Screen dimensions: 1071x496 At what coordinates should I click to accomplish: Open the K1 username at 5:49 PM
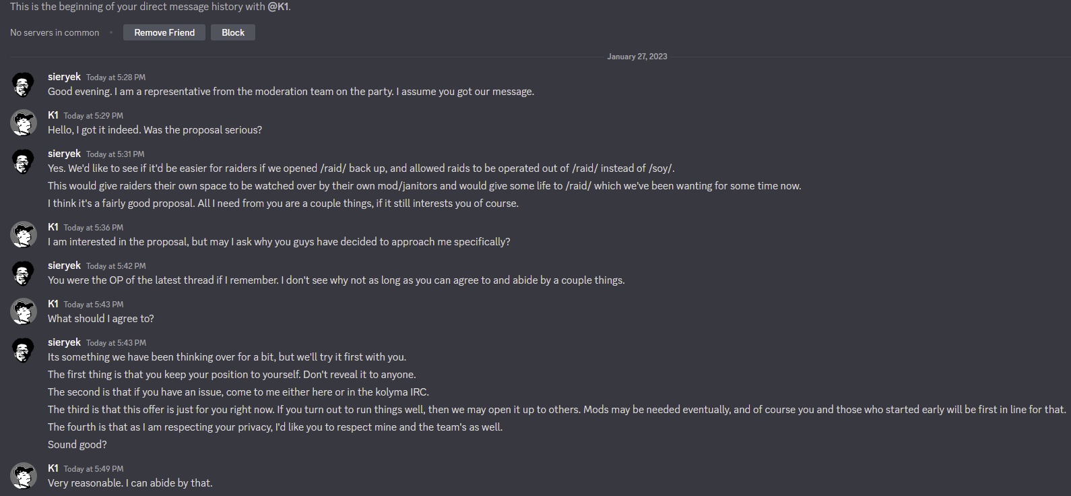click(x=53, y=468)
